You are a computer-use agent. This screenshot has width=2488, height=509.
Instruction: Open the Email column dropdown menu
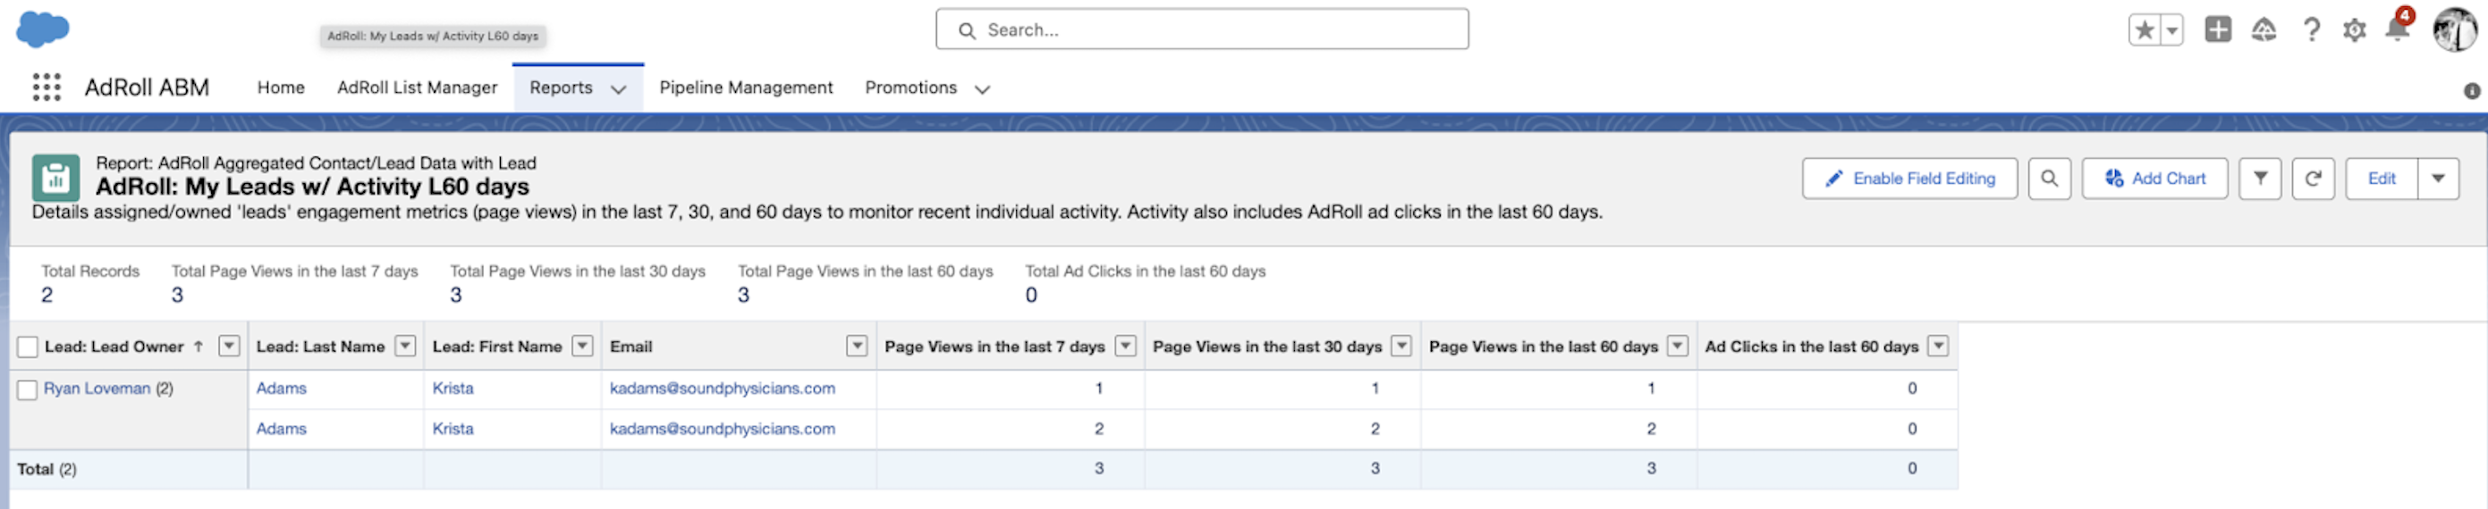point(856,346)
